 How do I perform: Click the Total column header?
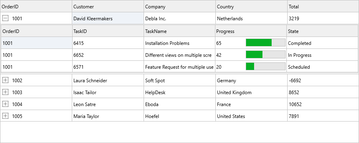[x=323, y=6]
